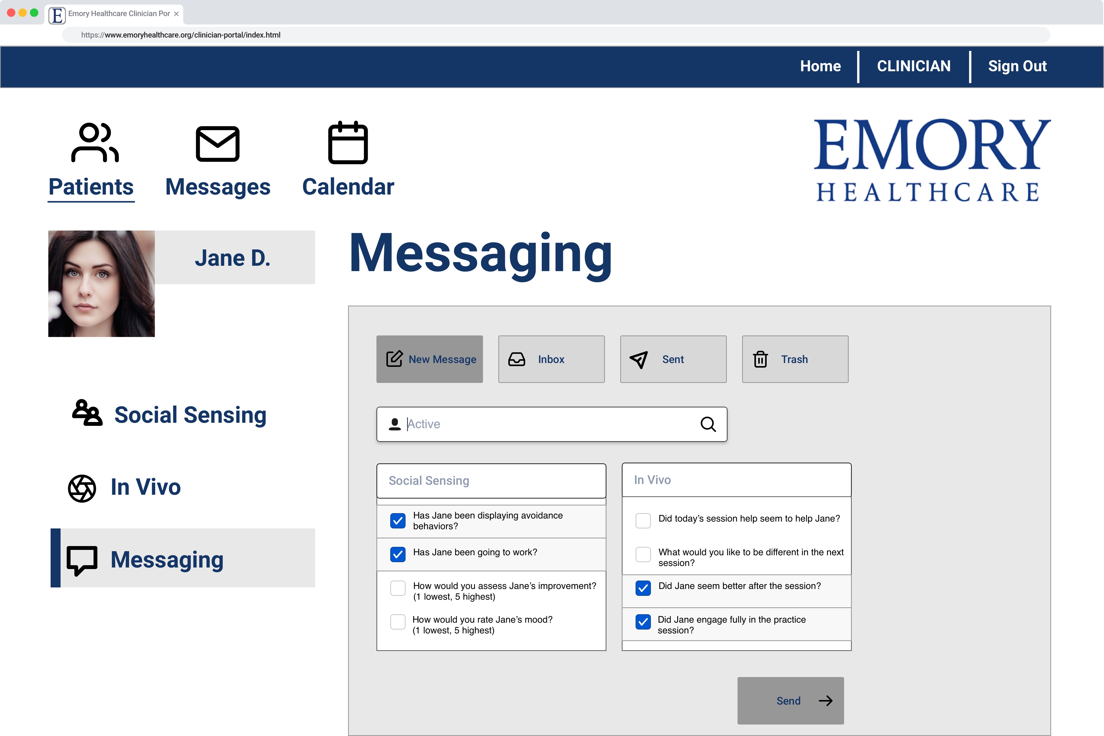The width and height of the screenshot is (1104, 736).
Task: Click the Inbox tray icon
Action: pyautogui.click(x=516, y=359)
